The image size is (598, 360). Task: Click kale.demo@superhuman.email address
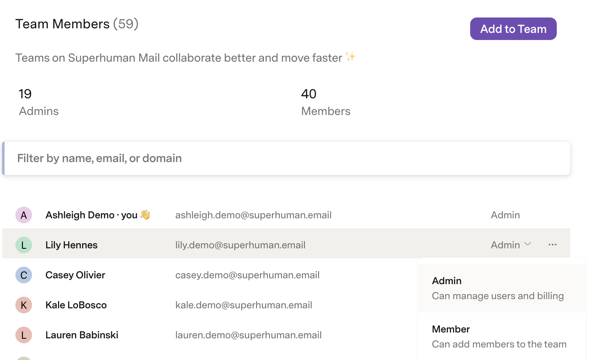[244, 305]
